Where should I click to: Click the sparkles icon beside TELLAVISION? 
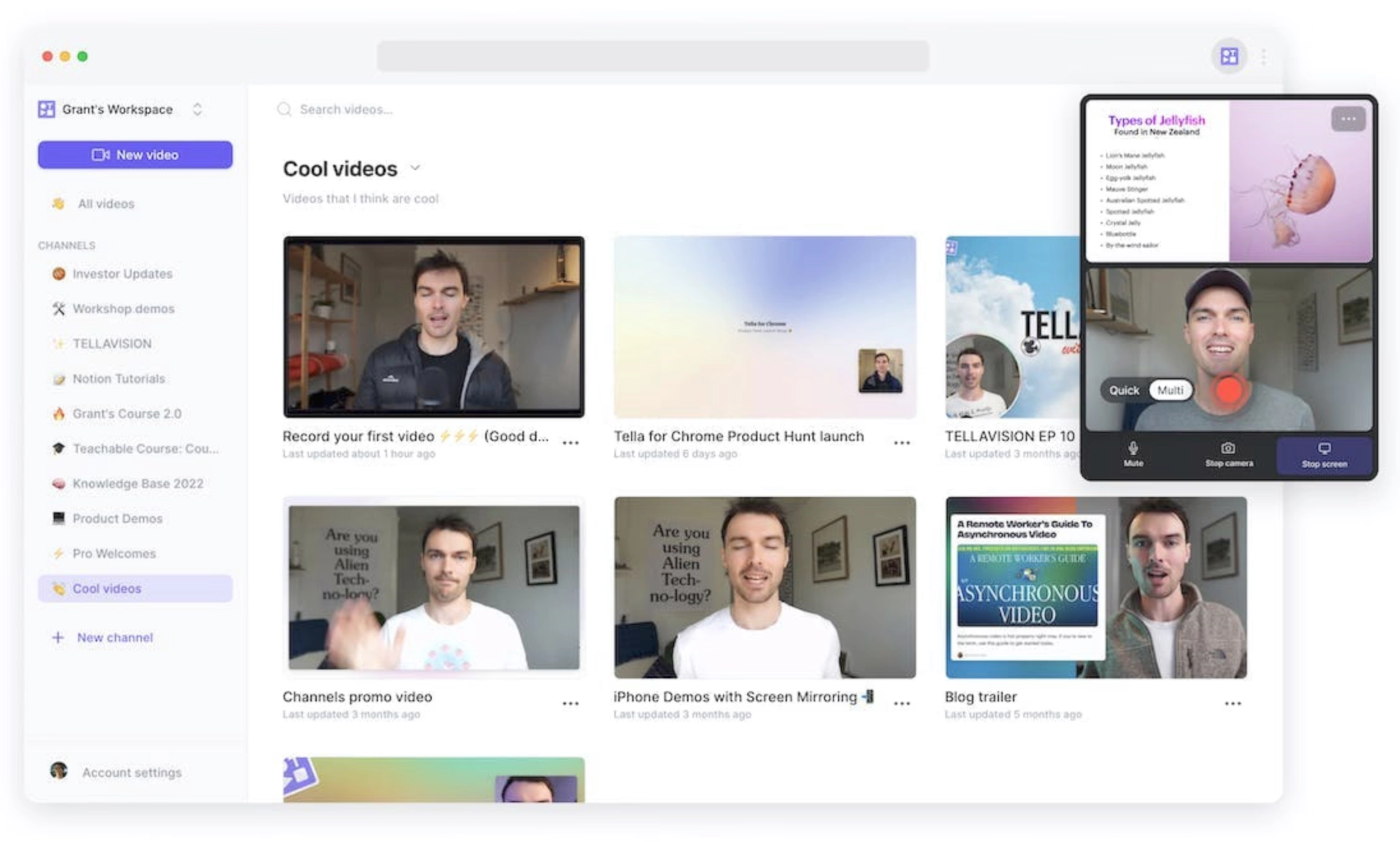coord(59,344)
